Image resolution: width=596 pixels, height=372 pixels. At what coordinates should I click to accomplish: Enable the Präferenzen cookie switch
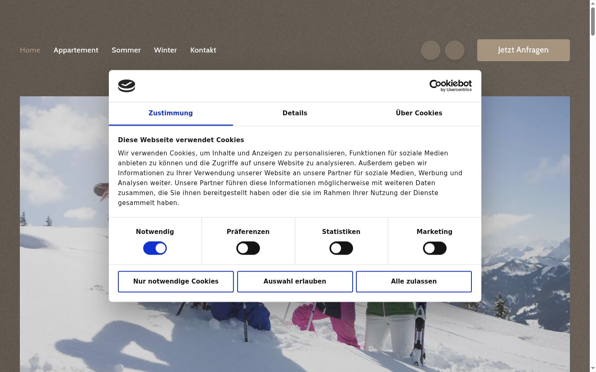coord(248,248)
